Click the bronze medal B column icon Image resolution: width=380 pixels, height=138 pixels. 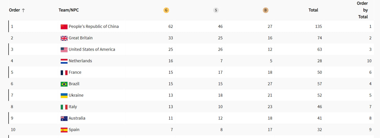pos(265,10)
